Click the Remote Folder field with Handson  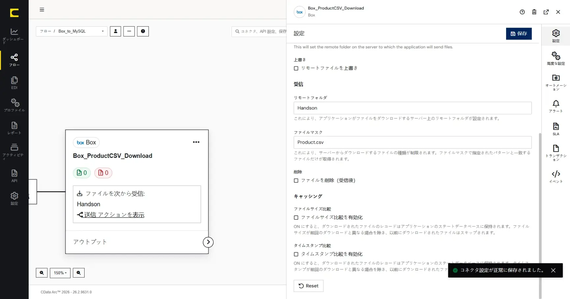click(413, 108)
